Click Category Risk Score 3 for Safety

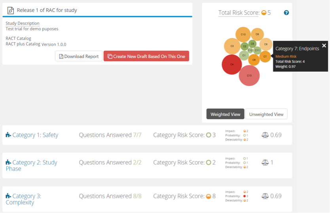(x=184, y=135)
